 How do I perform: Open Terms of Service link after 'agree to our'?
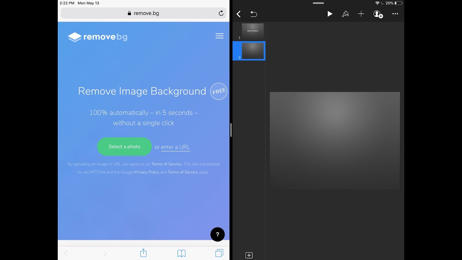(166, 164)
